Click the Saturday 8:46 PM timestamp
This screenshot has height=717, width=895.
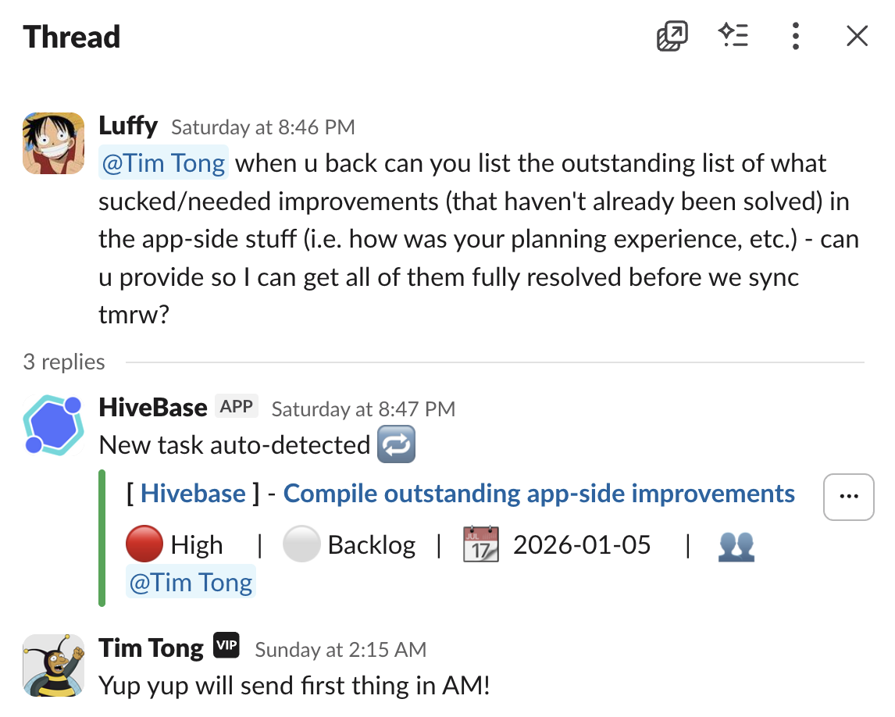pyautogui.click(x=263, y=127)
